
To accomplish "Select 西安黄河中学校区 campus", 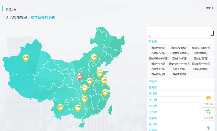I will tap(200, 64).
